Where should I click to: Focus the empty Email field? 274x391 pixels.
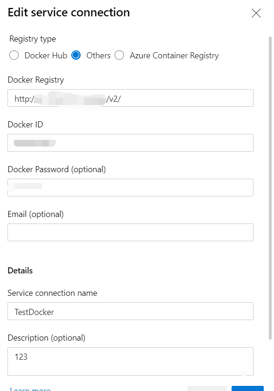pyautogui.click(x=130, y=232)
